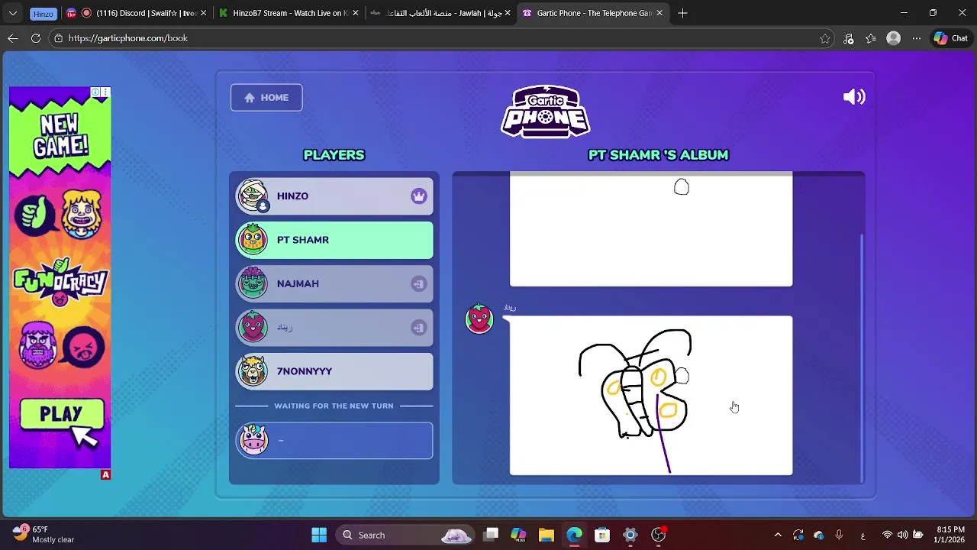Open the Wi-Fi network settings
This screenshot has height=550, width=977.
tap(887, 535)
